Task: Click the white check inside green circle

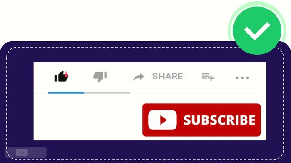Action: coord(257,31)
